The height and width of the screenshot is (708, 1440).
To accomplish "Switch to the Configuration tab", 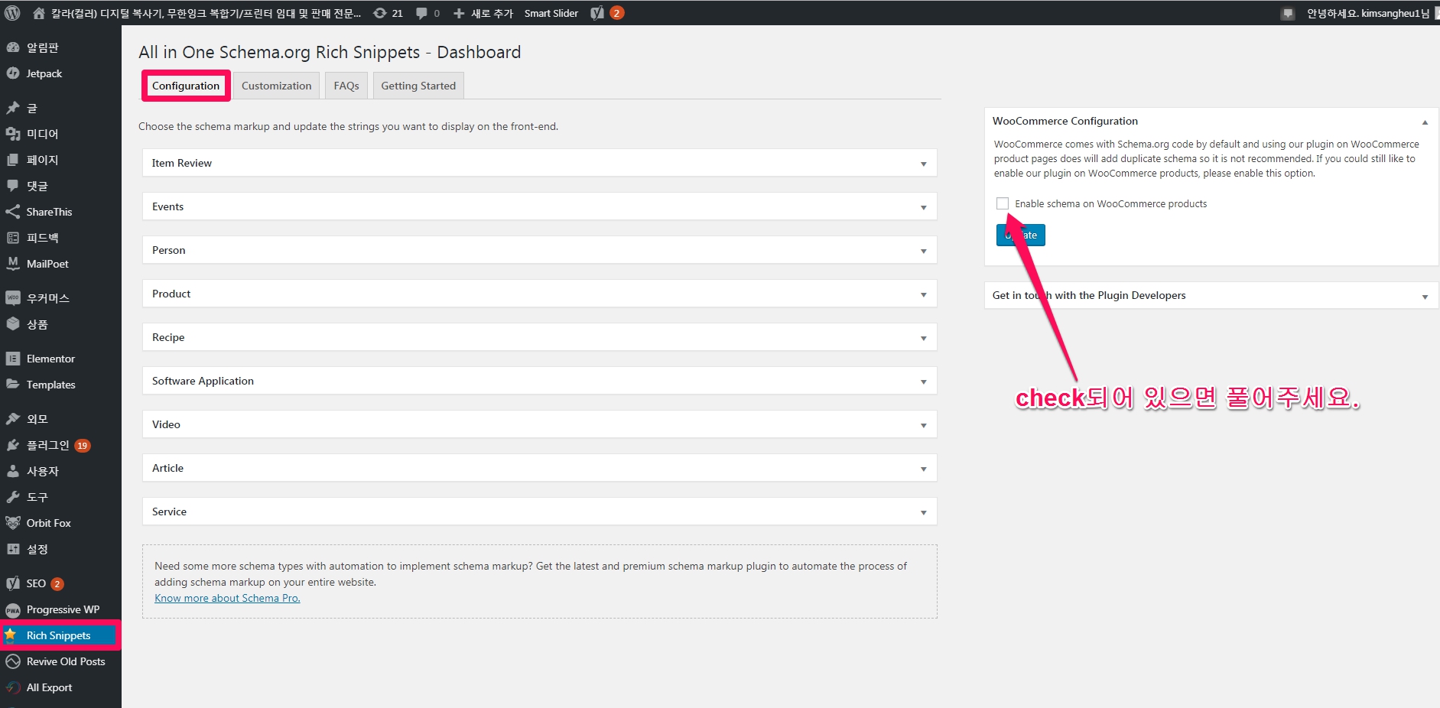I will [186, 86].
